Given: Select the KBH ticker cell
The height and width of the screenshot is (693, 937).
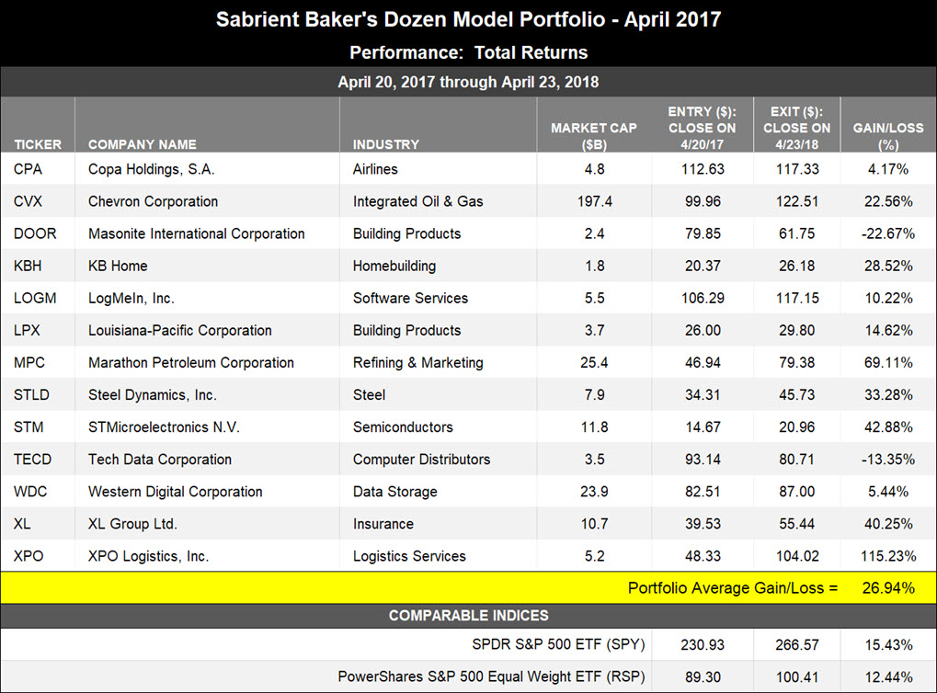Looking at the screenshot, I should [x=28, y=266].
